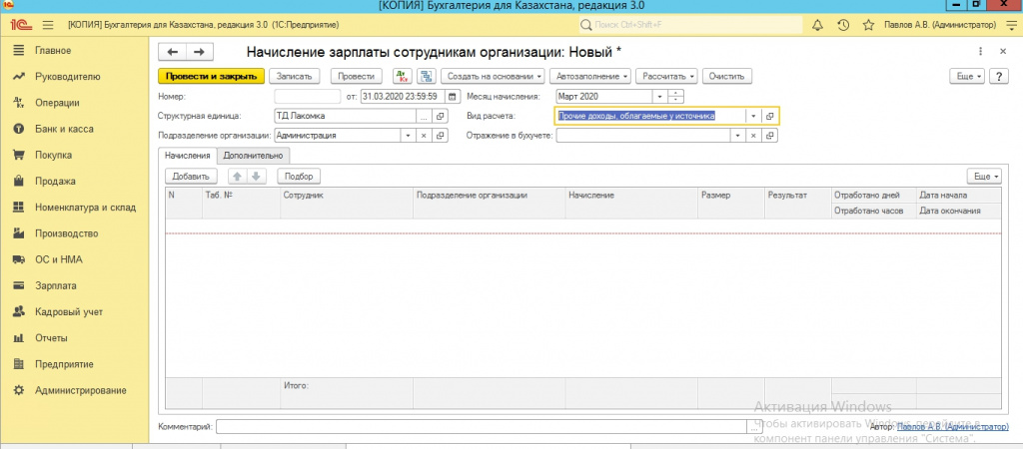The height and width of the screenshot is (449, 1023).
Task: Open the Главное section
Action: coord(53,50)
